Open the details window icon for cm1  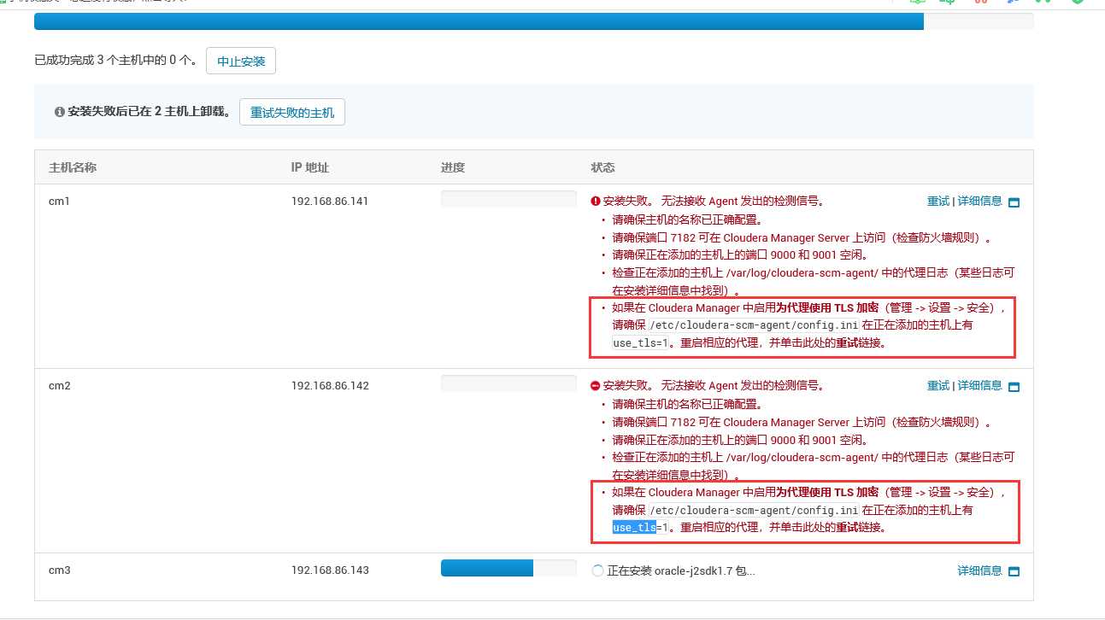(1014, 202)
